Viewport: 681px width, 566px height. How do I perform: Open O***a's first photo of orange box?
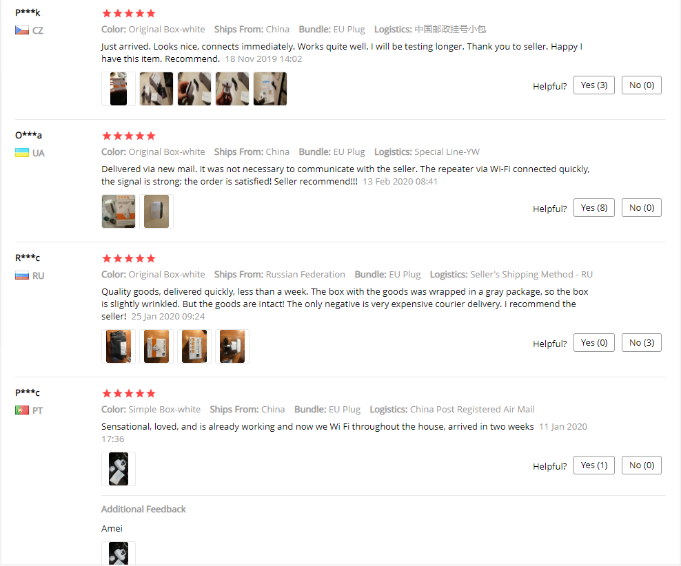(119, 211)
